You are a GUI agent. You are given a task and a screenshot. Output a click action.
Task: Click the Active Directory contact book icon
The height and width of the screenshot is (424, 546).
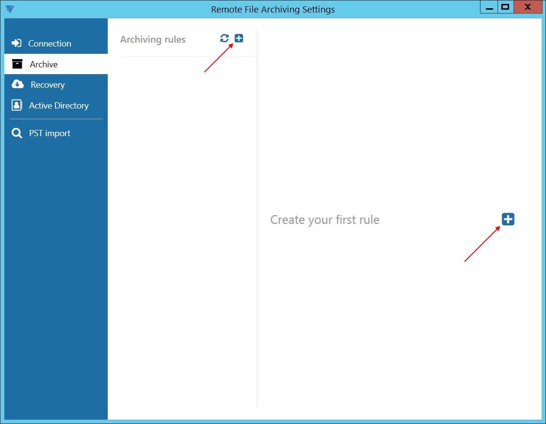[17, 105]
